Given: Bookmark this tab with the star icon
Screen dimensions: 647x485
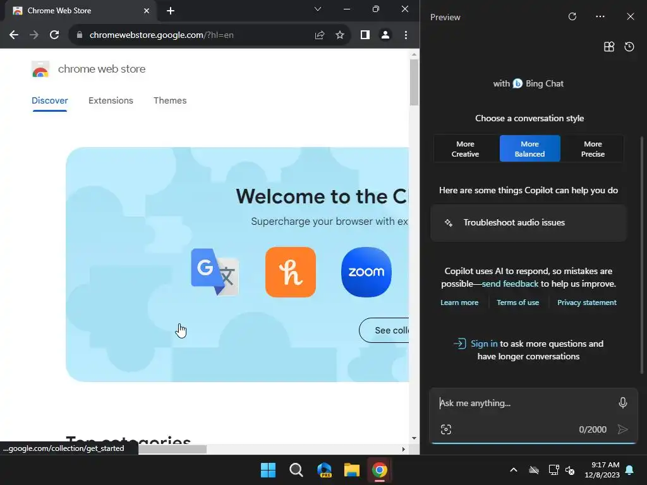Looking at the screenshot, I should [x=339, y=35].
